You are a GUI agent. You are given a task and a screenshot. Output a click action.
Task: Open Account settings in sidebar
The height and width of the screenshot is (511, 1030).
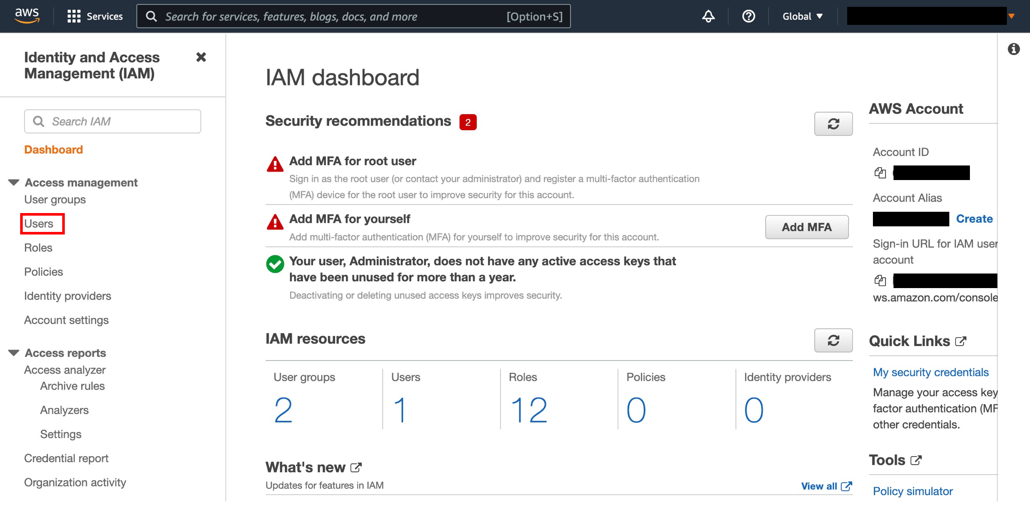67,320
